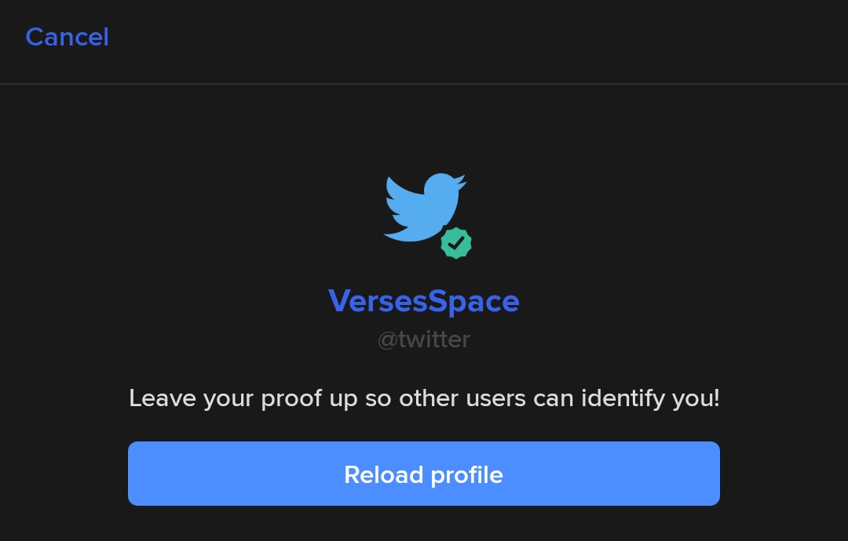
Task: Visit the VersesSpace Twitter profile
Action: 423,301
